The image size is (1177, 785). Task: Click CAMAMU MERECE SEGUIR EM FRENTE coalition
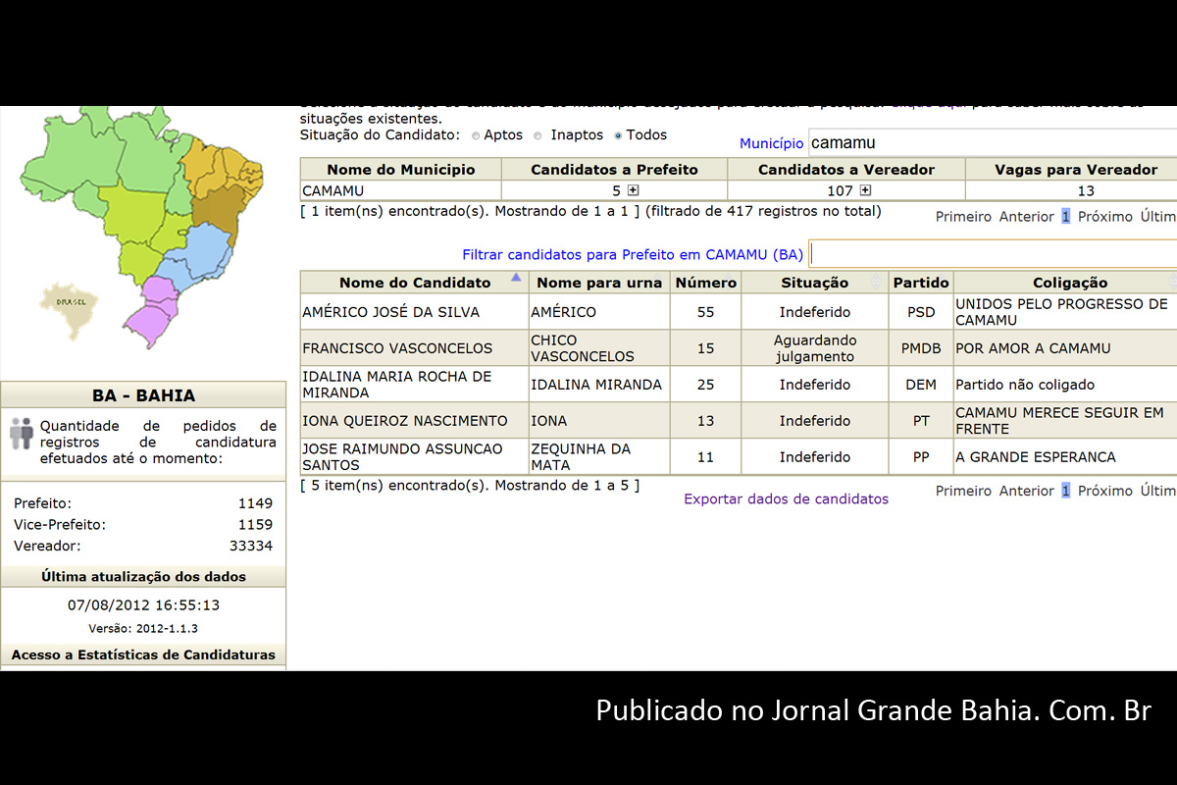click(x=1059, y=421)
